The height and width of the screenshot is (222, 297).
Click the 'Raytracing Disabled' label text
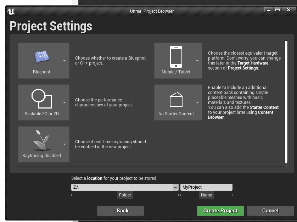(x=42, y=156)
